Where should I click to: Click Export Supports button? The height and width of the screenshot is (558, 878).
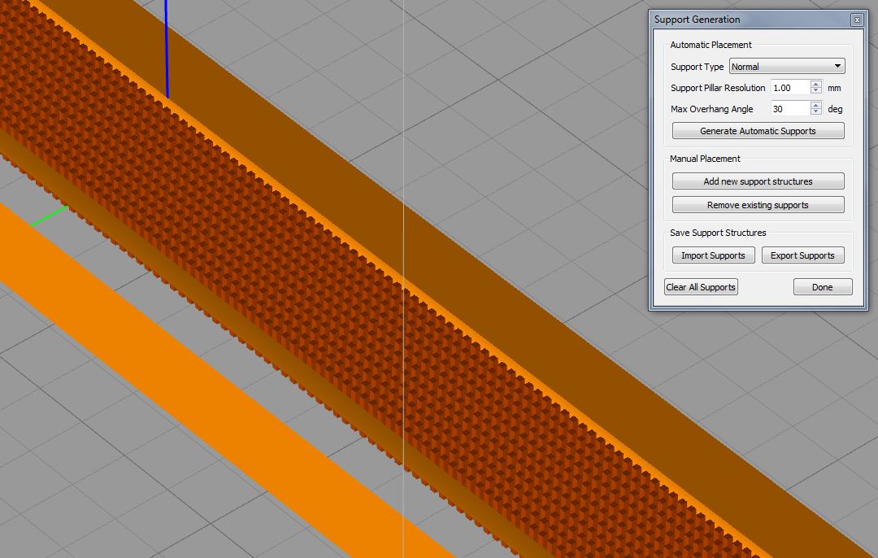tap(803, 255)
